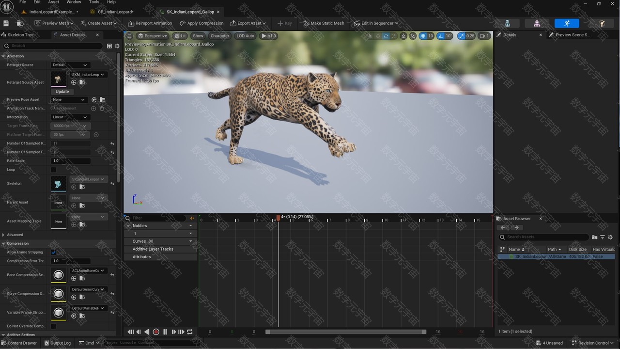This screenshot has width=620, height=349.
Task: Toggle the rotate transform gizmo icon
Action: 386,36
